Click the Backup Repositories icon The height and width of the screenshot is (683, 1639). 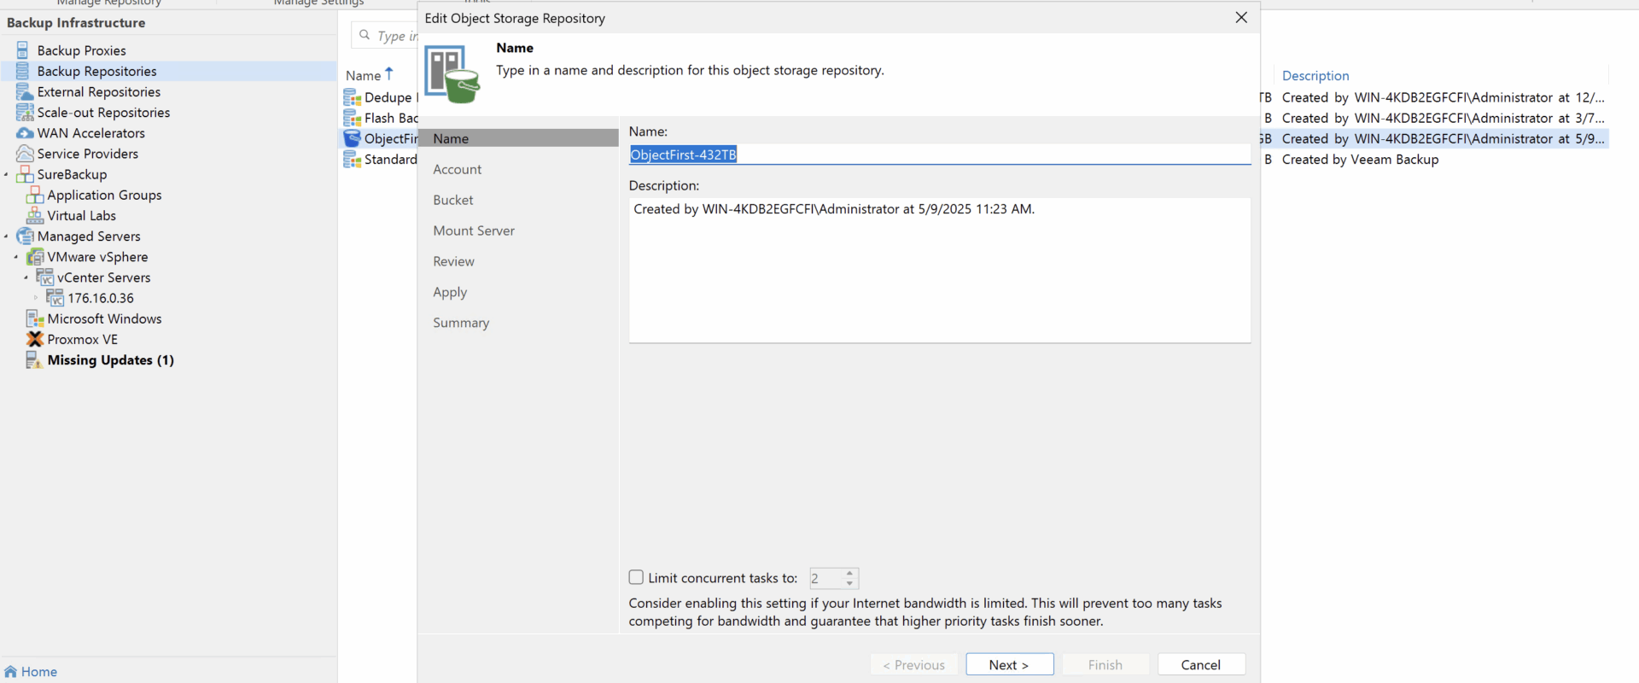pos(23,71)
